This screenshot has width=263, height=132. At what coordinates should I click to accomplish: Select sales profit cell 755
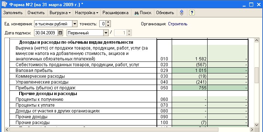(x=190, y=88)
